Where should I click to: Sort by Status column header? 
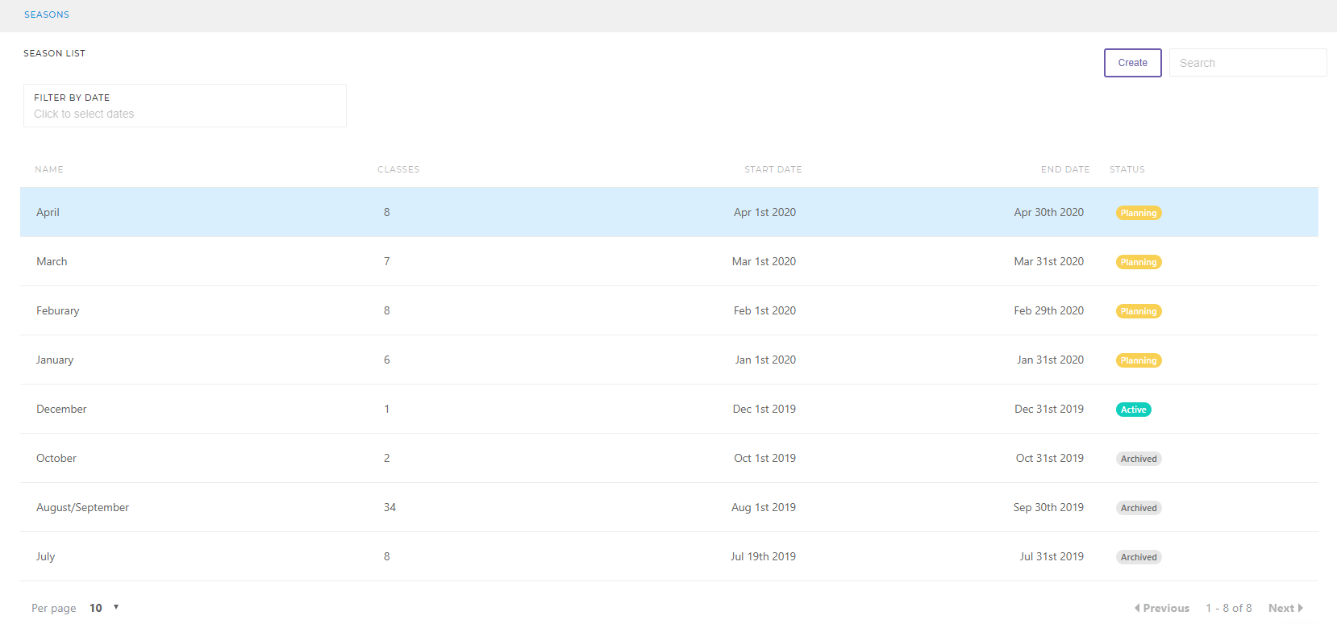click(x=1127, y=169)
